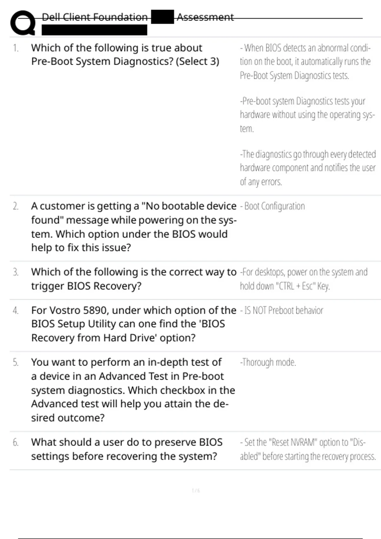Image resolution: width=381 pixels, height=539 pixels.
Task: Click the Q logo icon
Action: (x=23, y=23)
